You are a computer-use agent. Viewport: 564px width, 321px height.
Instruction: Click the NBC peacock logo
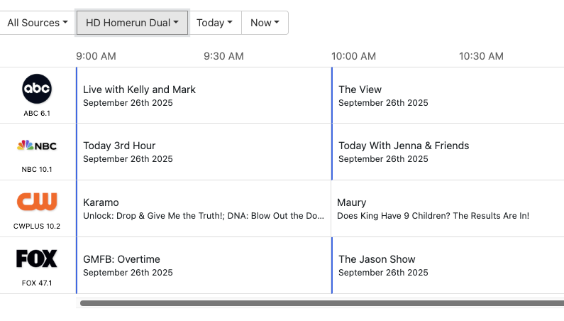[x=37, y=146]
